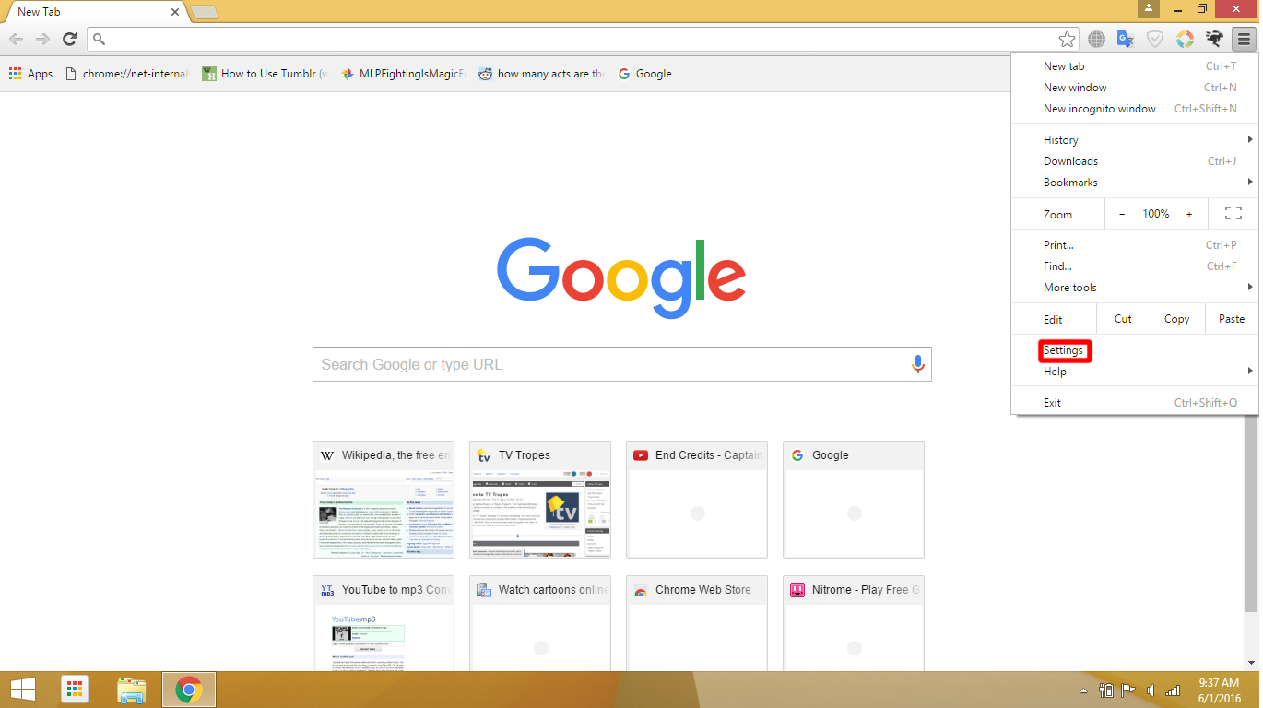Open the Chrome user profile button

click(x=1149, y=8)
